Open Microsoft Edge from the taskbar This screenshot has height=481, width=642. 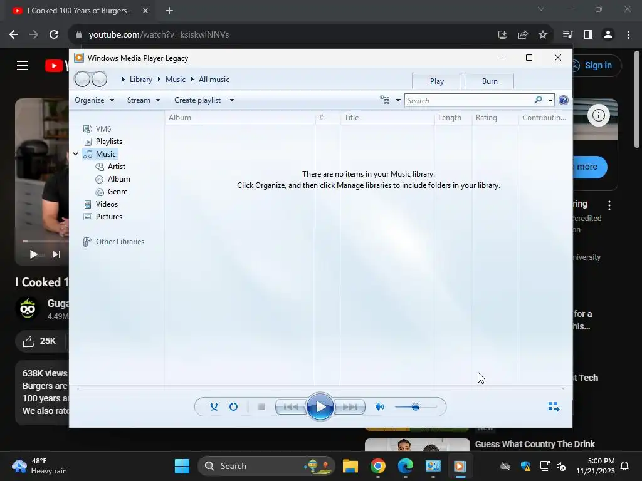(x=406, y=466)
